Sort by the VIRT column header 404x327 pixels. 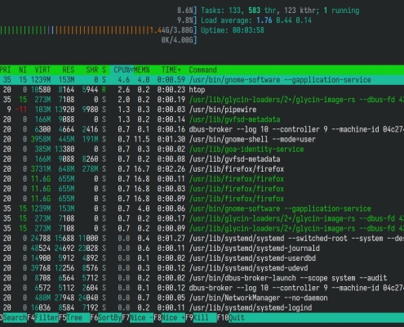click(42, 69)
